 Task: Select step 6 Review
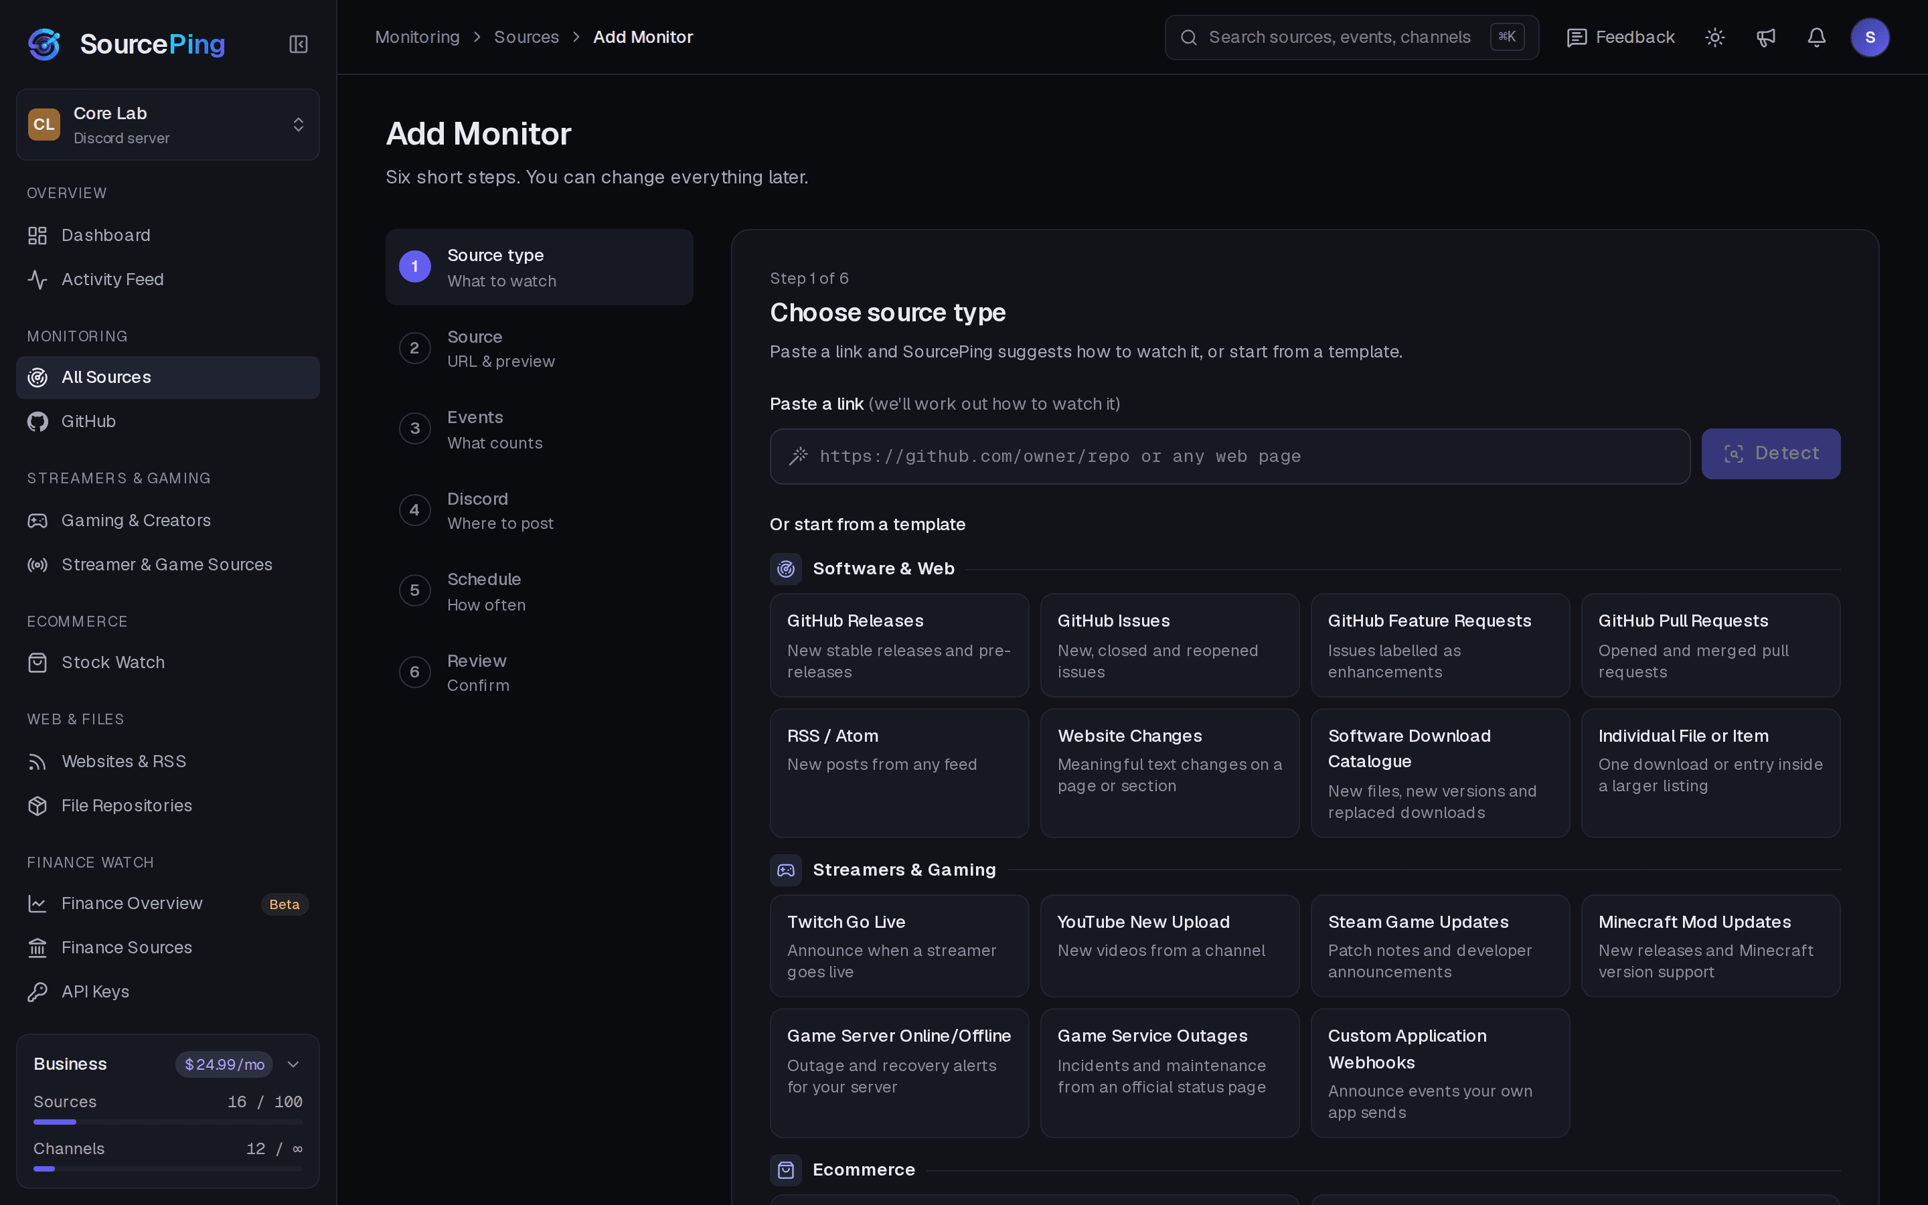(540, 672)
